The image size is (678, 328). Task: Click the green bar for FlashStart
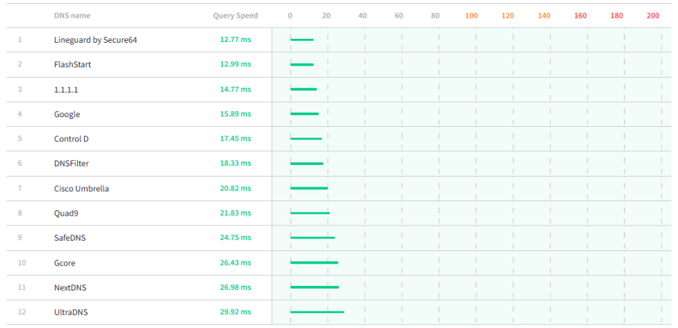(x=302, y=64)
